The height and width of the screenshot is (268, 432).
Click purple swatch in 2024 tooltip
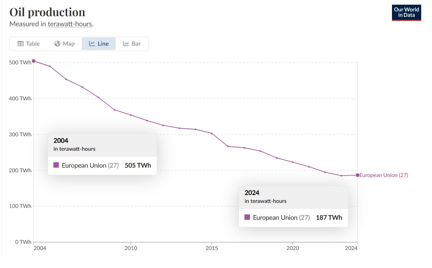(247, 217)
